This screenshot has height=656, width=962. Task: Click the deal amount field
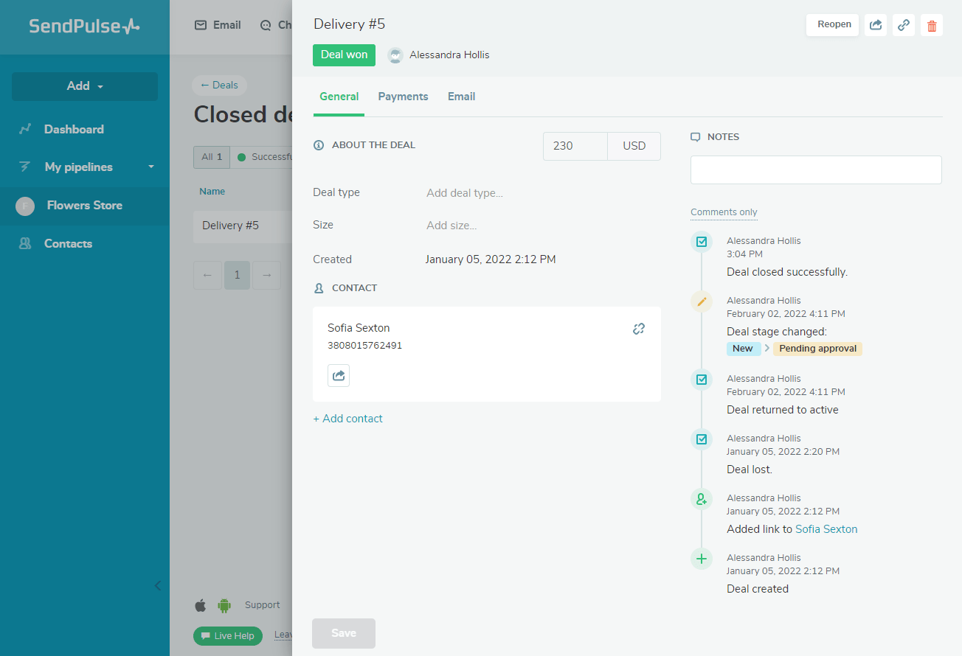click(575, 146)
